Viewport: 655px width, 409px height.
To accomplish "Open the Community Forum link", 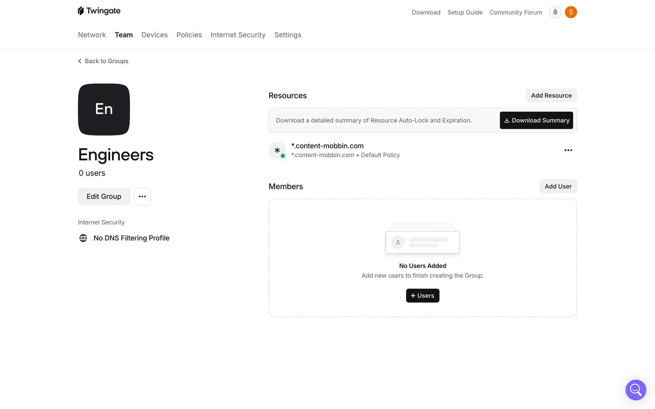I will point(515,12).
